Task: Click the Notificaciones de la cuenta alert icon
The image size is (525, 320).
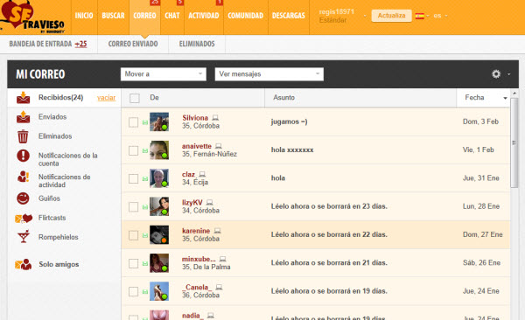Action: tap(23, 156)
